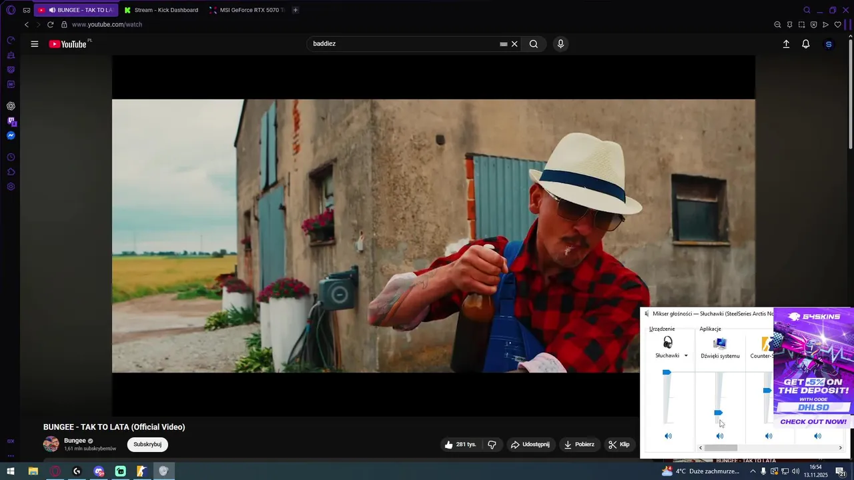The image size is (854, 480).
Task: Switch to the MSI GeForce RTX 5070 tab
Action: 246,10
